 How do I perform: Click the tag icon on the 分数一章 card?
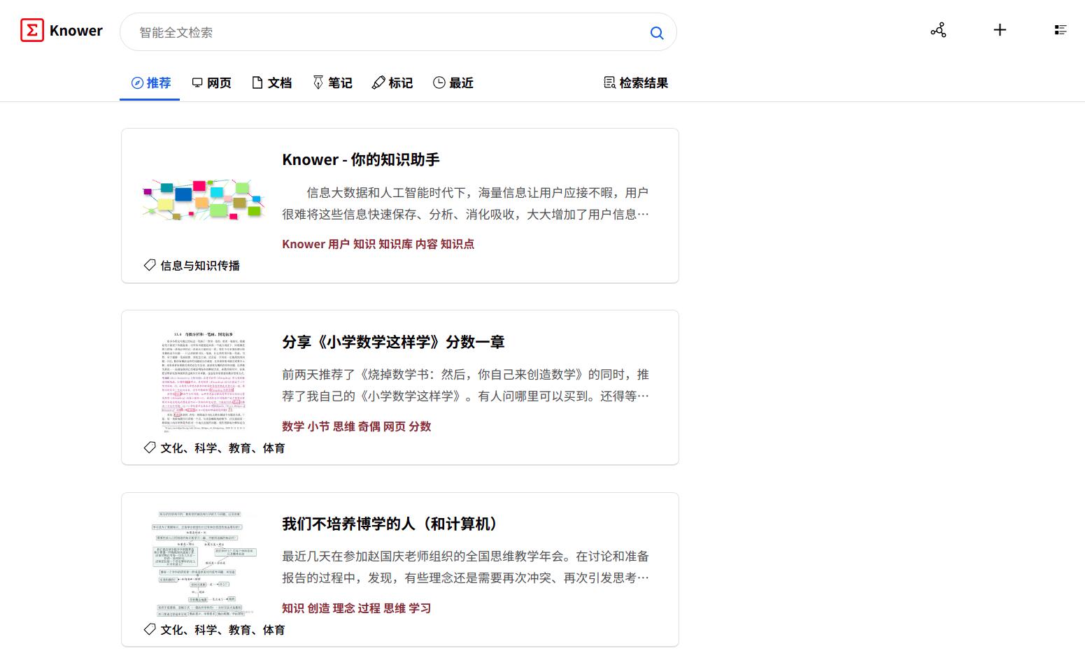150,447
